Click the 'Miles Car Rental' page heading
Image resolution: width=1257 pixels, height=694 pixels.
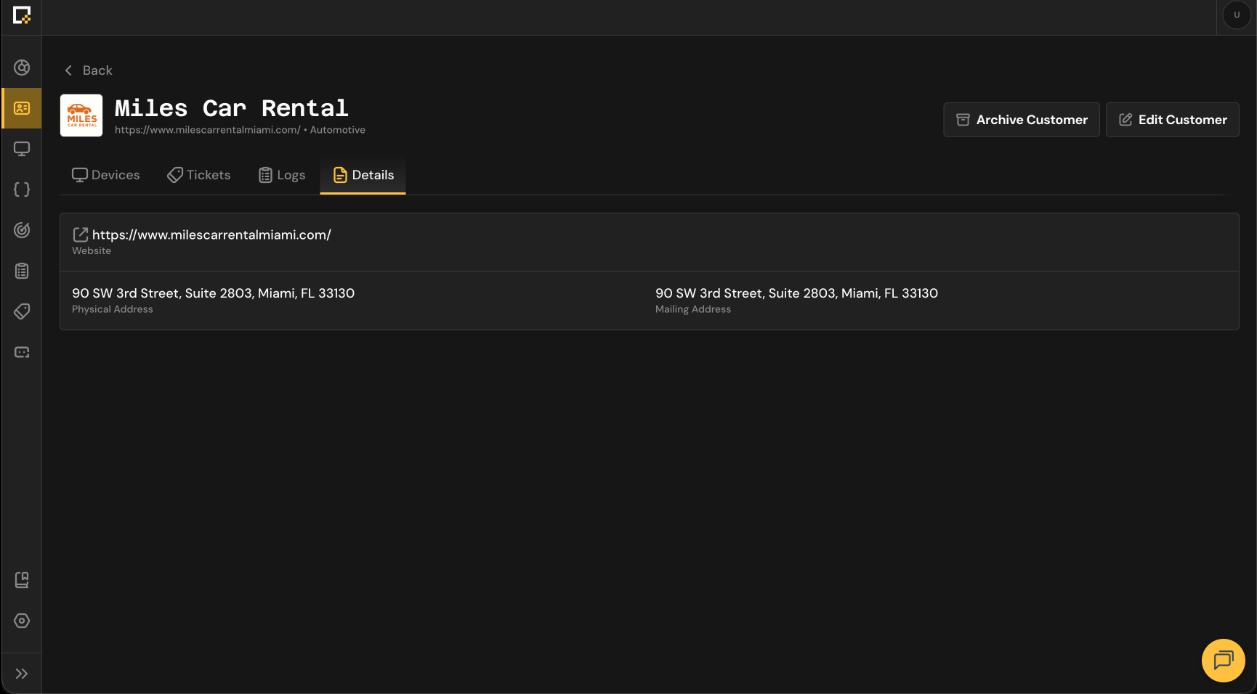tap(232, 109)
